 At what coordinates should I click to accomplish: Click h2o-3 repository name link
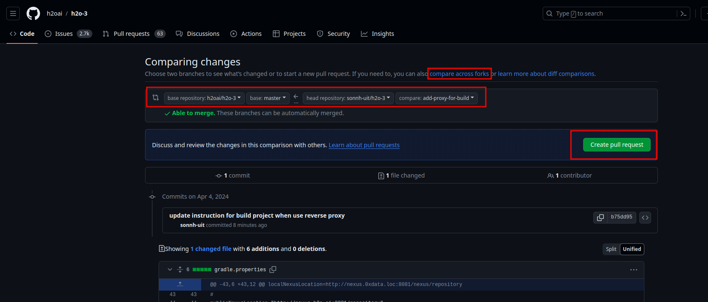tap(79, 13)
